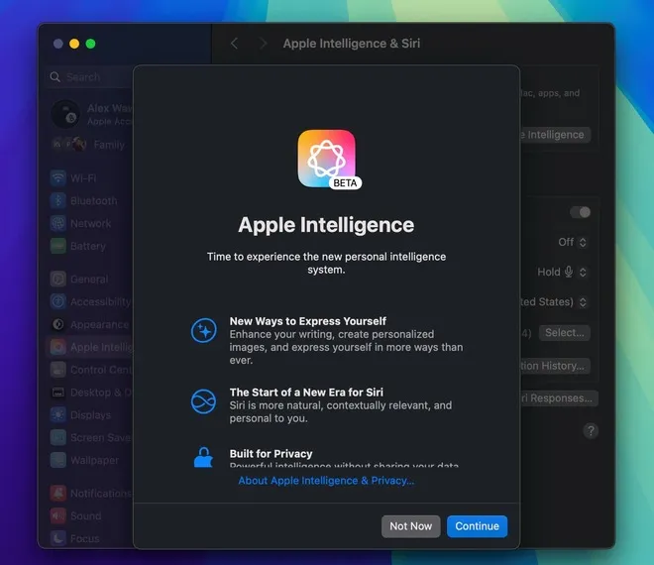
Task: Open About Apple Intelligence & Privacy link
Action: (326, 481)
